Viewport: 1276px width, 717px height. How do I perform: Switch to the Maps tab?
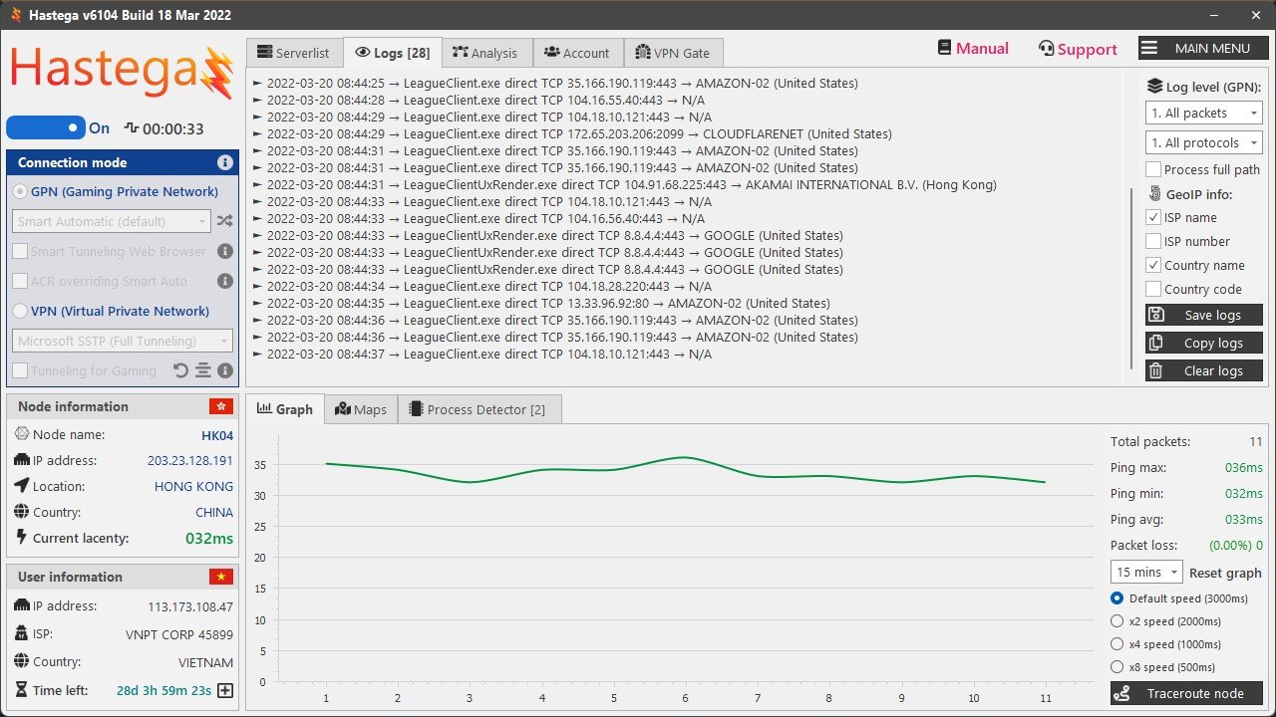tap(361, 409)
